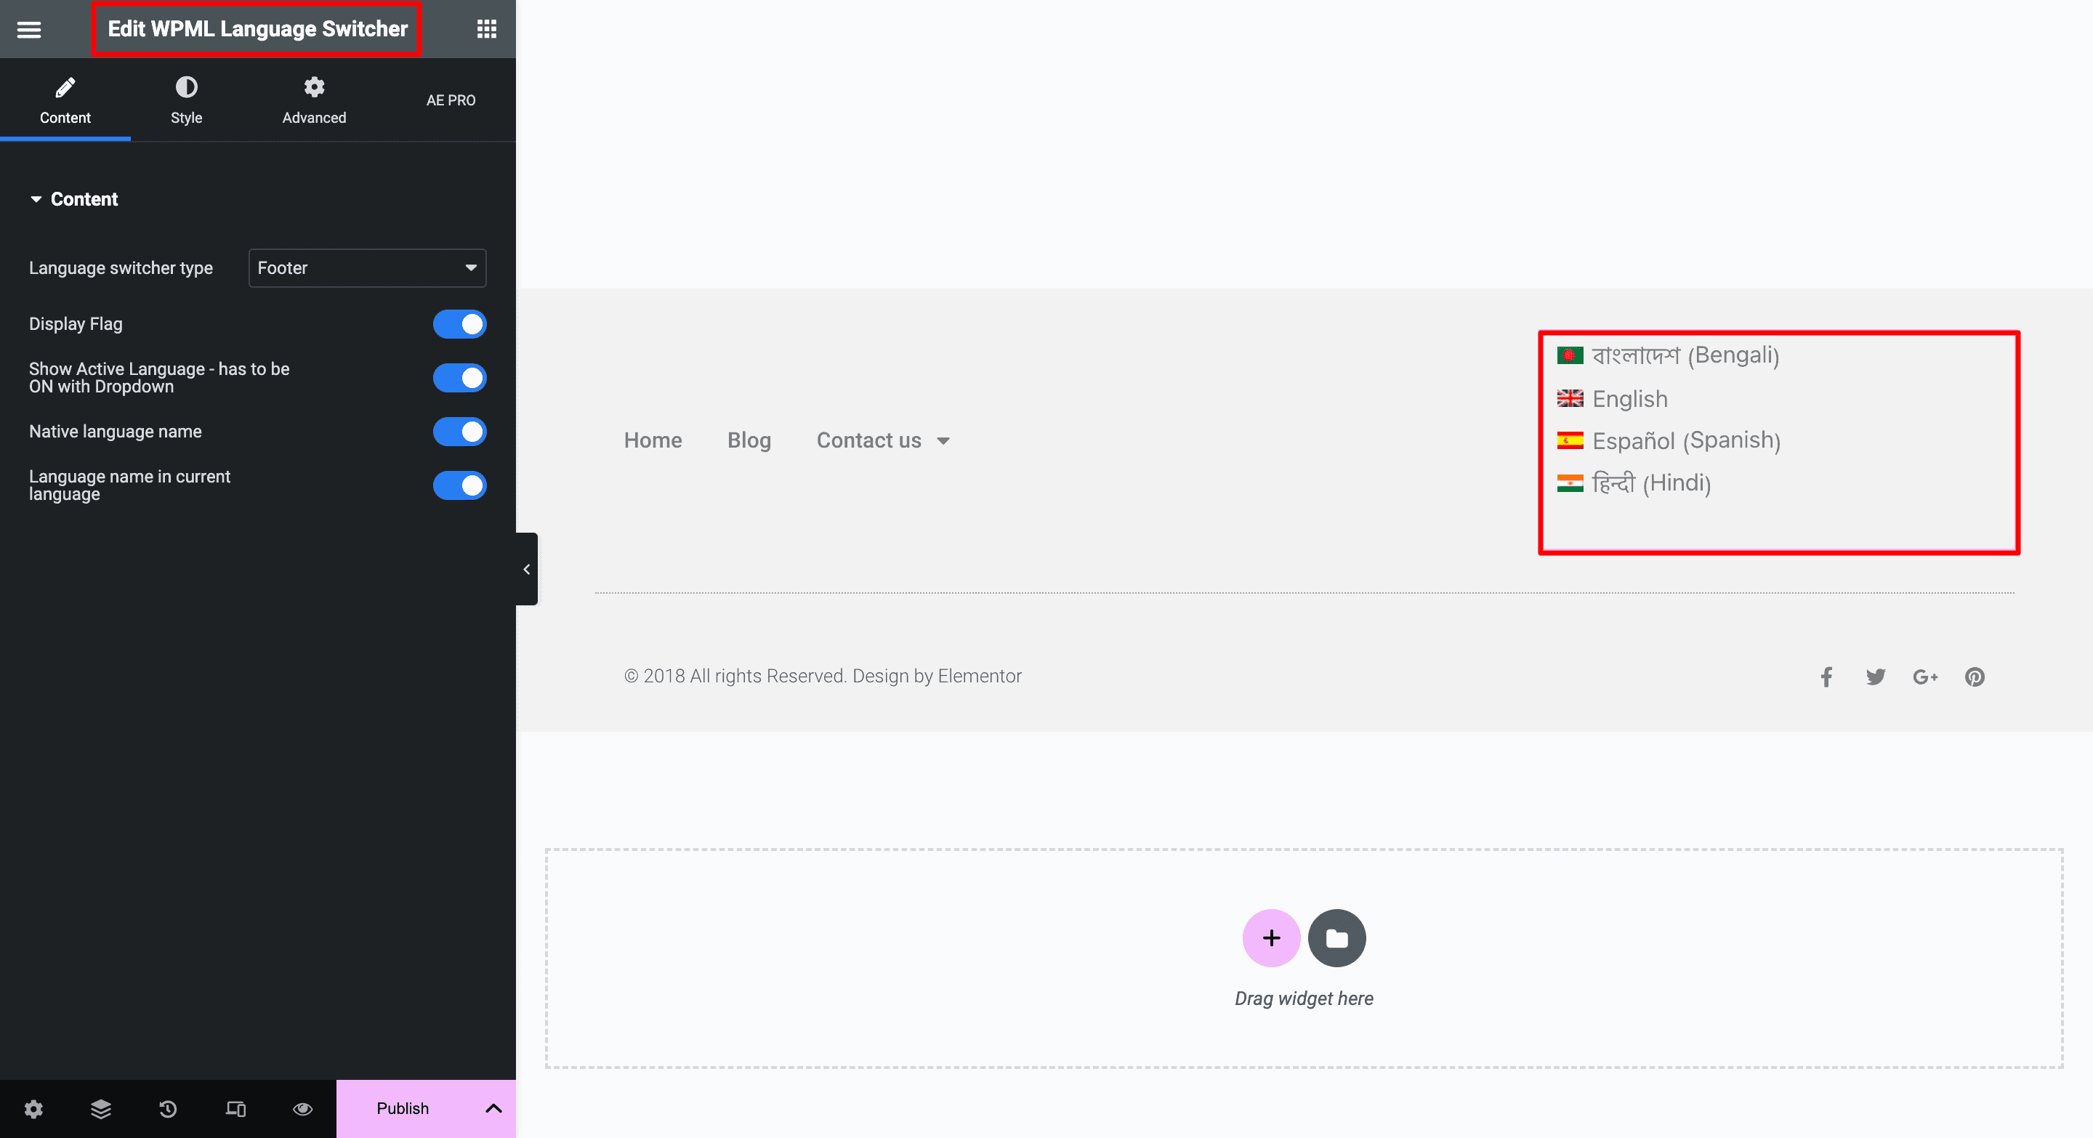
Task: Click the Spain flag icon
Action: (1570, 440)
